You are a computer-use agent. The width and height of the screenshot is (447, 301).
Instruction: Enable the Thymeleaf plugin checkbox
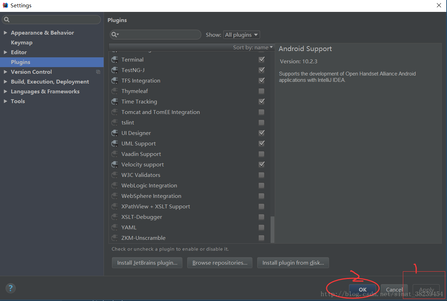tap(261, 91)
